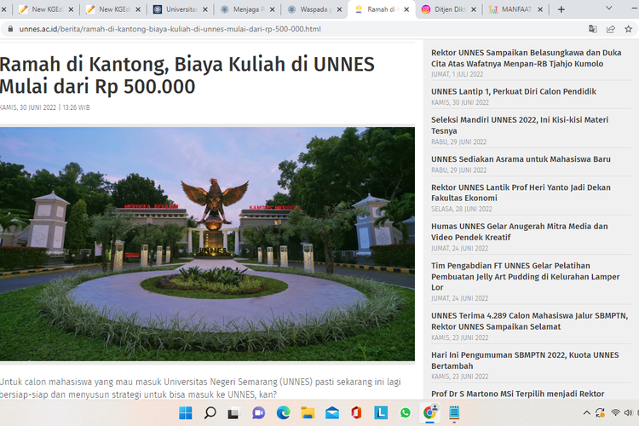Click the Windows Start button
The image size is (639, 426).
tap(185, 413)
